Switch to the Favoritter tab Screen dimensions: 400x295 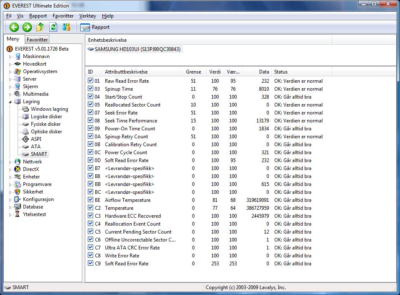tap(37, 40)
